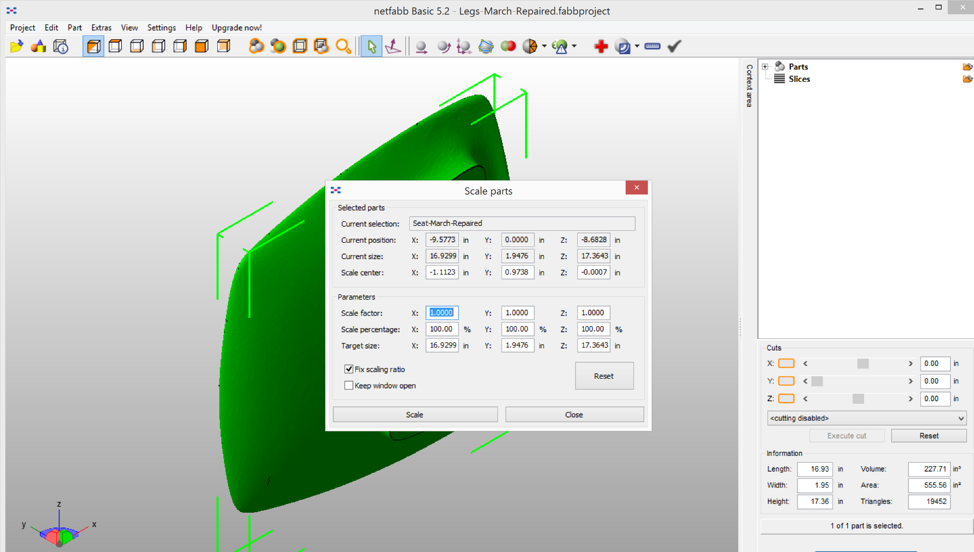Click Scale percentage Y input field

point(517,329)
